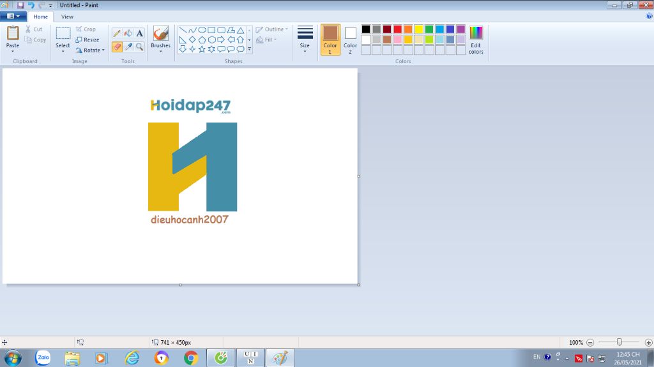Activate the Text tool

click(139, 33)
